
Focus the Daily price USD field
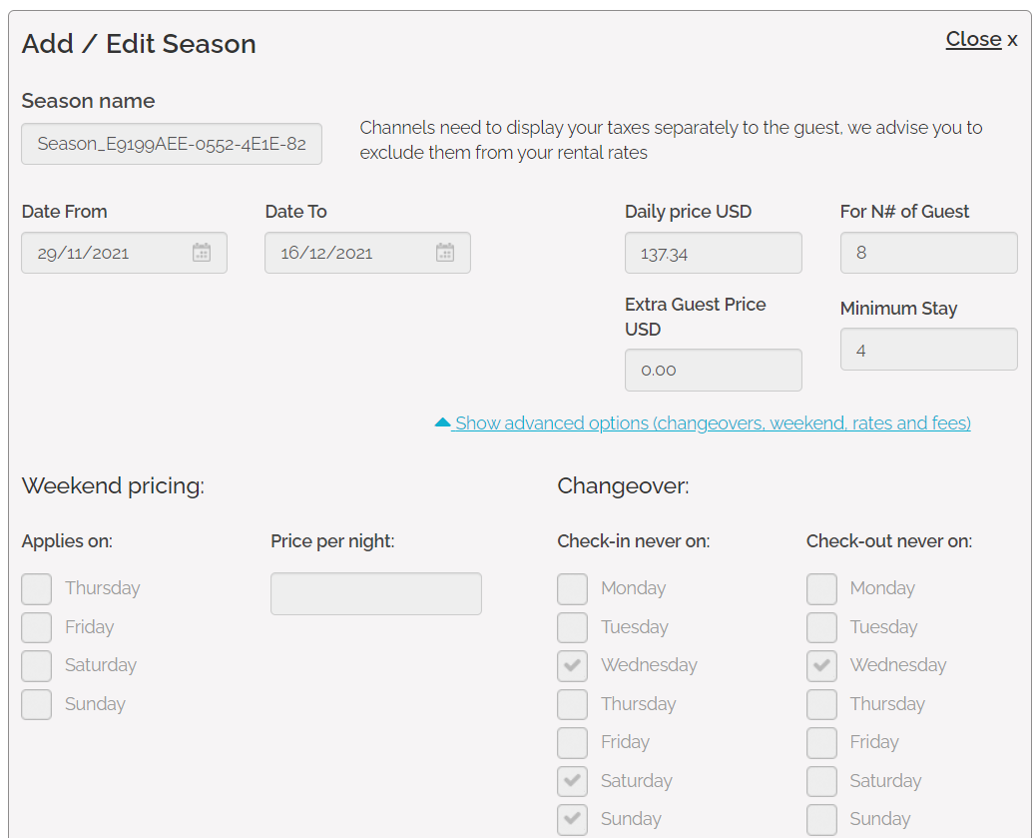tap(713, 254)
